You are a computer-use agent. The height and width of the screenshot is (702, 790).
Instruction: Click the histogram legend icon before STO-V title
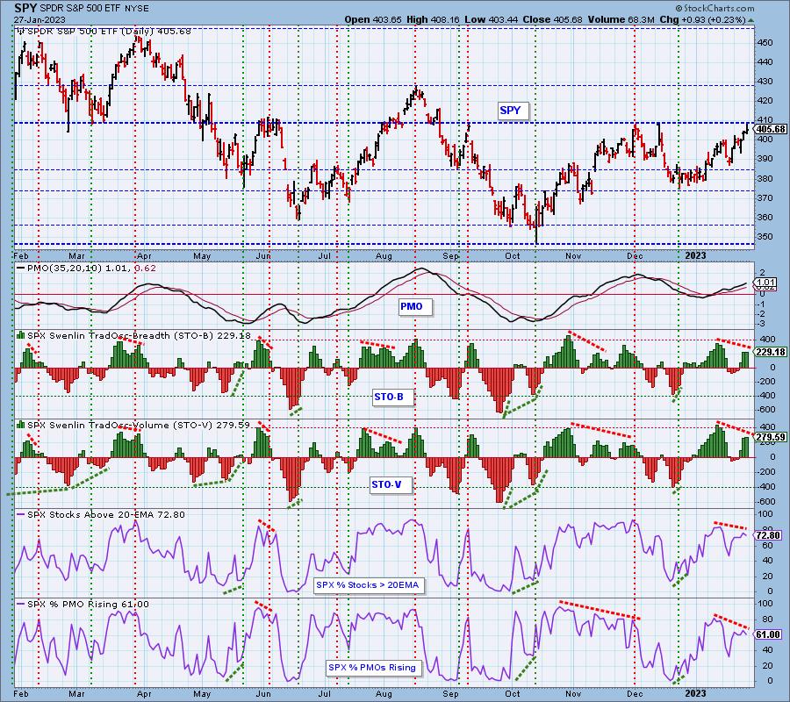pyautogui.click(x=21, y=425)
